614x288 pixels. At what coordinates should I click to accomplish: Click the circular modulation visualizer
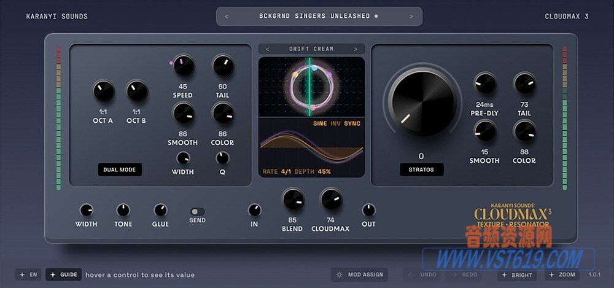[312, 87]
